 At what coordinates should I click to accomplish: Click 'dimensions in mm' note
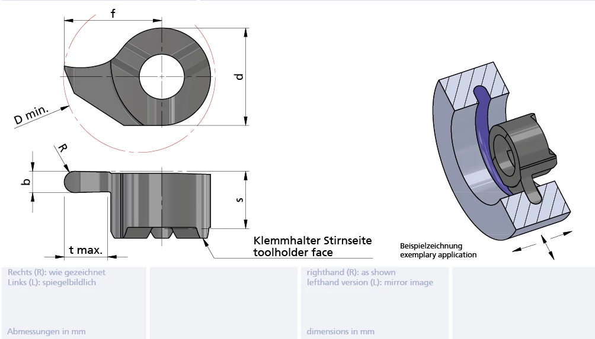[340, 331]
